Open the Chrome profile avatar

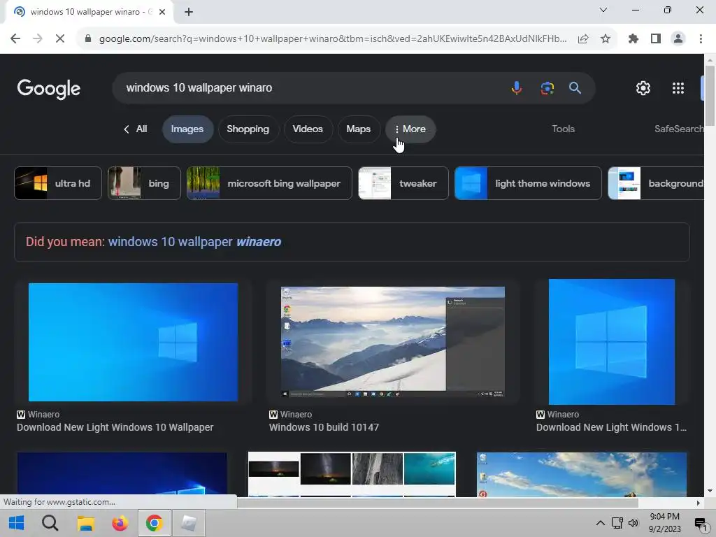tap(678, 39)
